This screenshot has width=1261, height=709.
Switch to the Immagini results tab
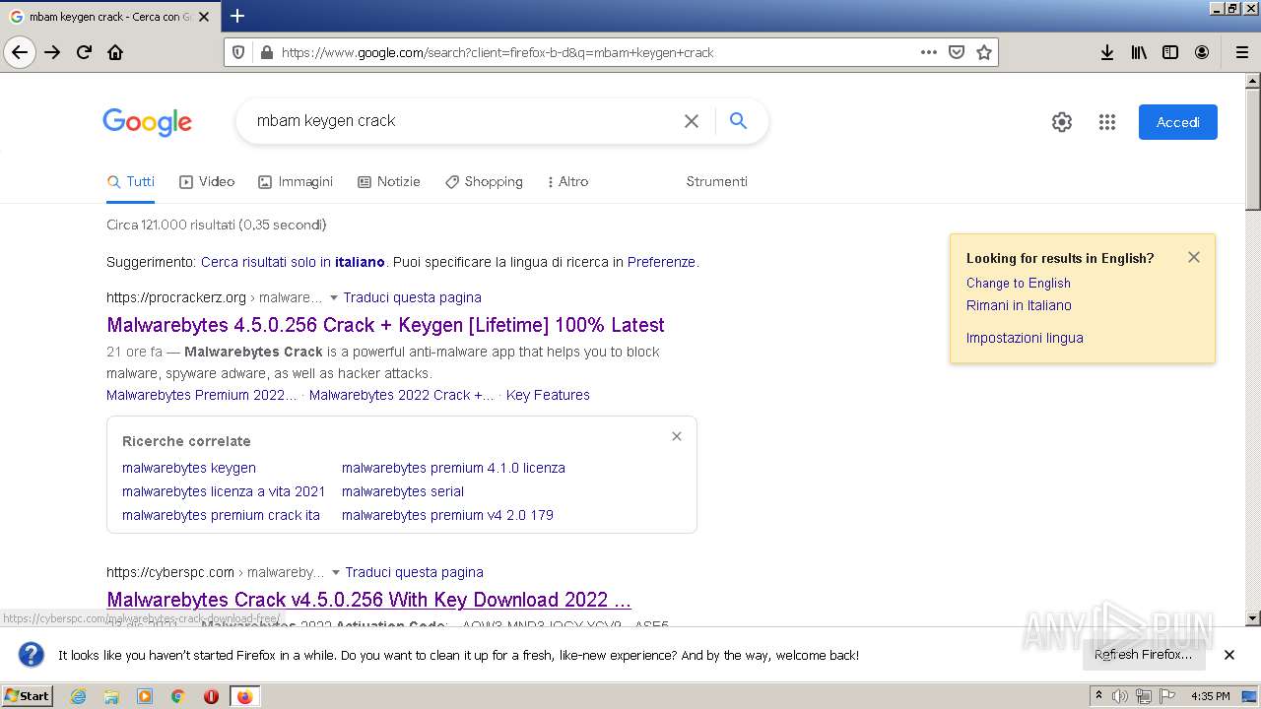click(296, 181)
